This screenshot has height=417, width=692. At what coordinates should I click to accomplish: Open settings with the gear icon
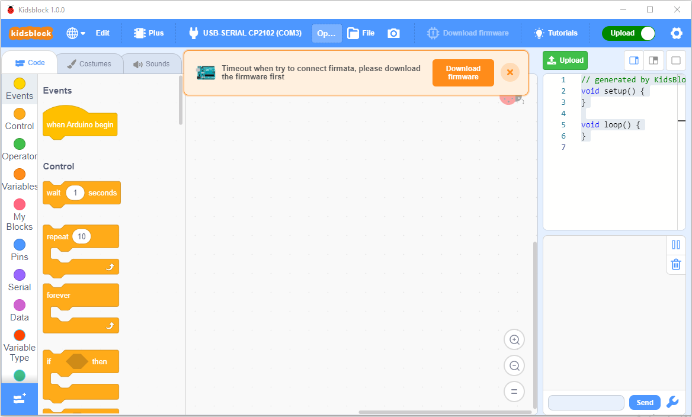(x=676, y=33)
